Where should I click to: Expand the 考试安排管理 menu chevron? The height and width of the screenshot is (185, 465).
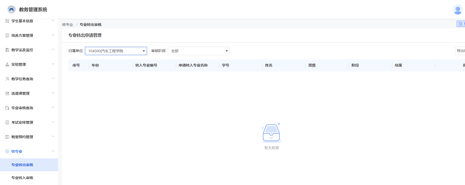(x=53, y=122)
